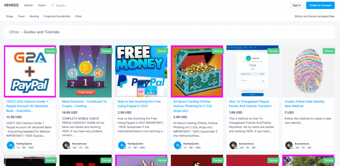340x166 pixels.
Task: Select the Forgeries/Counterfeits category
Action: [57, 16]
